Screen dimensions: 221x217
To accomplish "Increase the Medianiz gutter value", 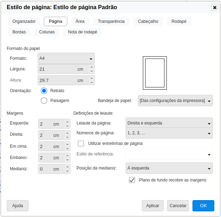I will click(x=67, y=167).
